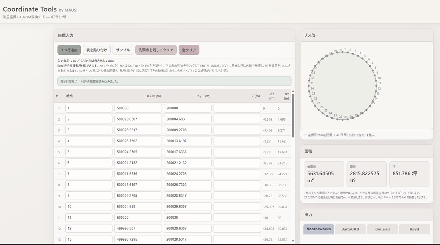Edit X/N field containing 500009.2705

(x=138, y=196)
